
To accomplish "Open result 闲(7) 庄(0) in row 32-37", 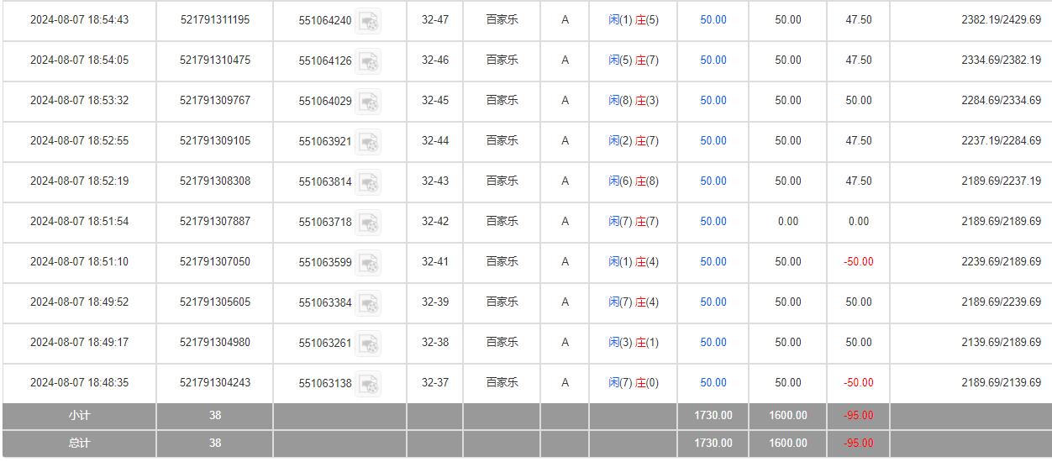I will tap(634, 382).
